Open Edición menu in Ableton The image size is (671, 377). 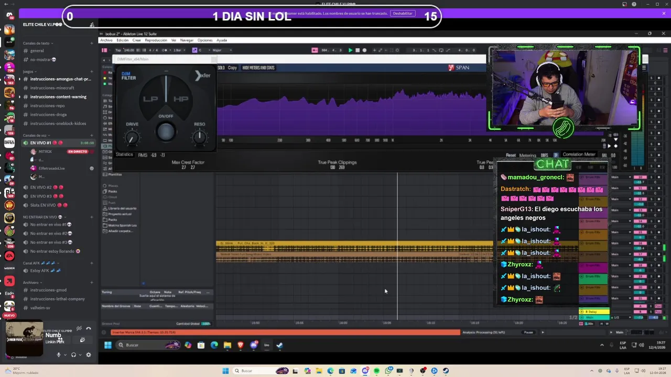click(x=123, y=40)
